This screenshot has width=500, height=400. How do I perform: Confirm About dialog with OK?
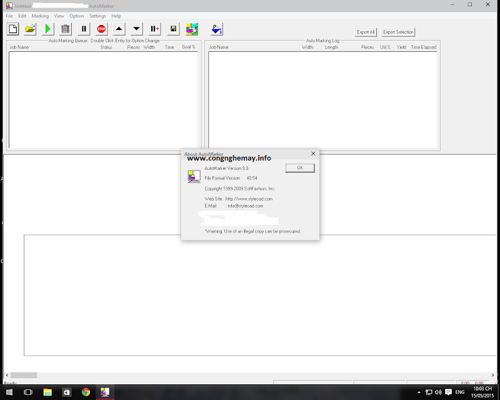point(300,168)
